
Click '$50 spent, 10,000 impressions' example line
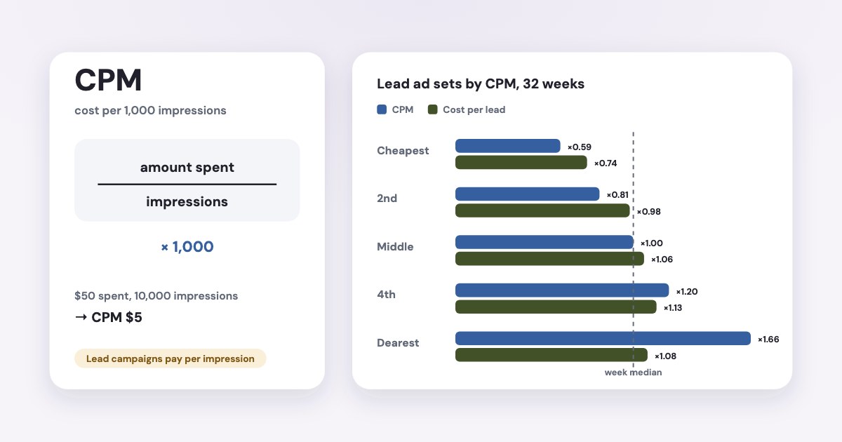pyautogui.click(x=156, y=296)
